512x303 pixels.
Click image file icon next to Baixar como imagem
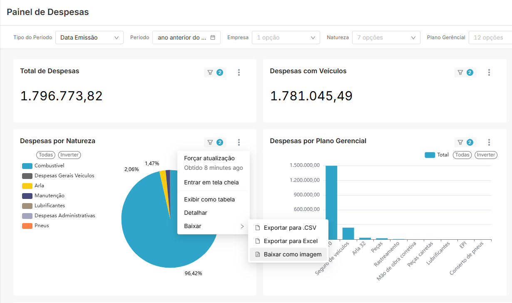click(257, 254)
